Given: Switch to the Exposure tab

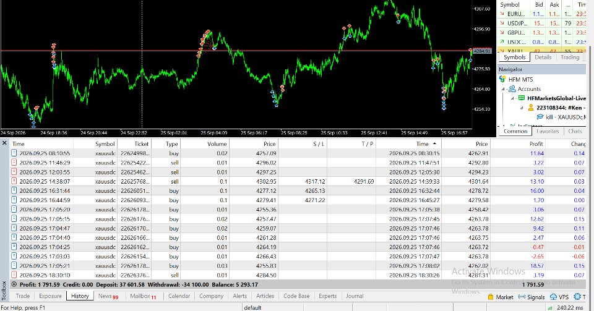Looking at the screenshot, I should pyautogui.click(x=50, y=296).
